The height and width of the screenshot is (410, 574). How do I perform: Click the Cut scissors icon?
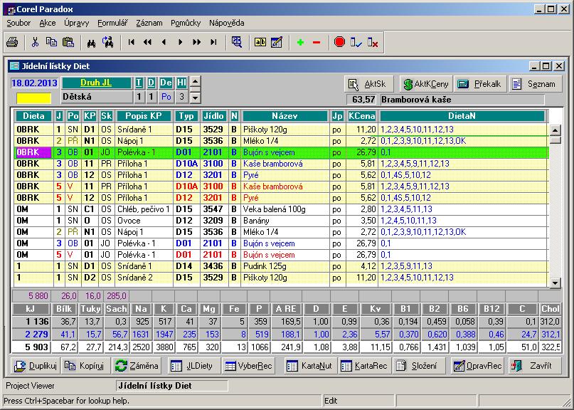(x=35, y=42)
